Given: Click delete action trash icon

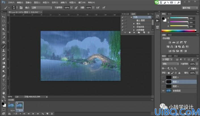Looking at the screenshot, I should [148, 33].
